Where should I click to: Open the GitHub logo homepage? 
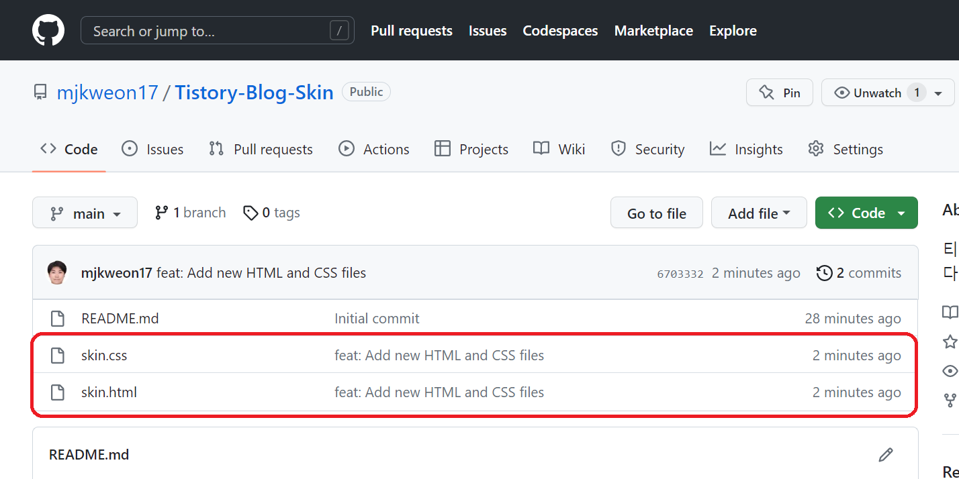[x=48, y=30]
